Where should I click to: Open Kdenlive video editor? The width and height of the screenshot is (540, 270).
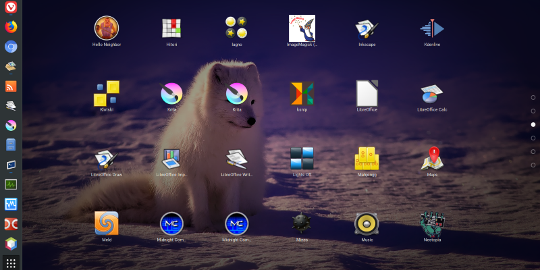(432, 28)
